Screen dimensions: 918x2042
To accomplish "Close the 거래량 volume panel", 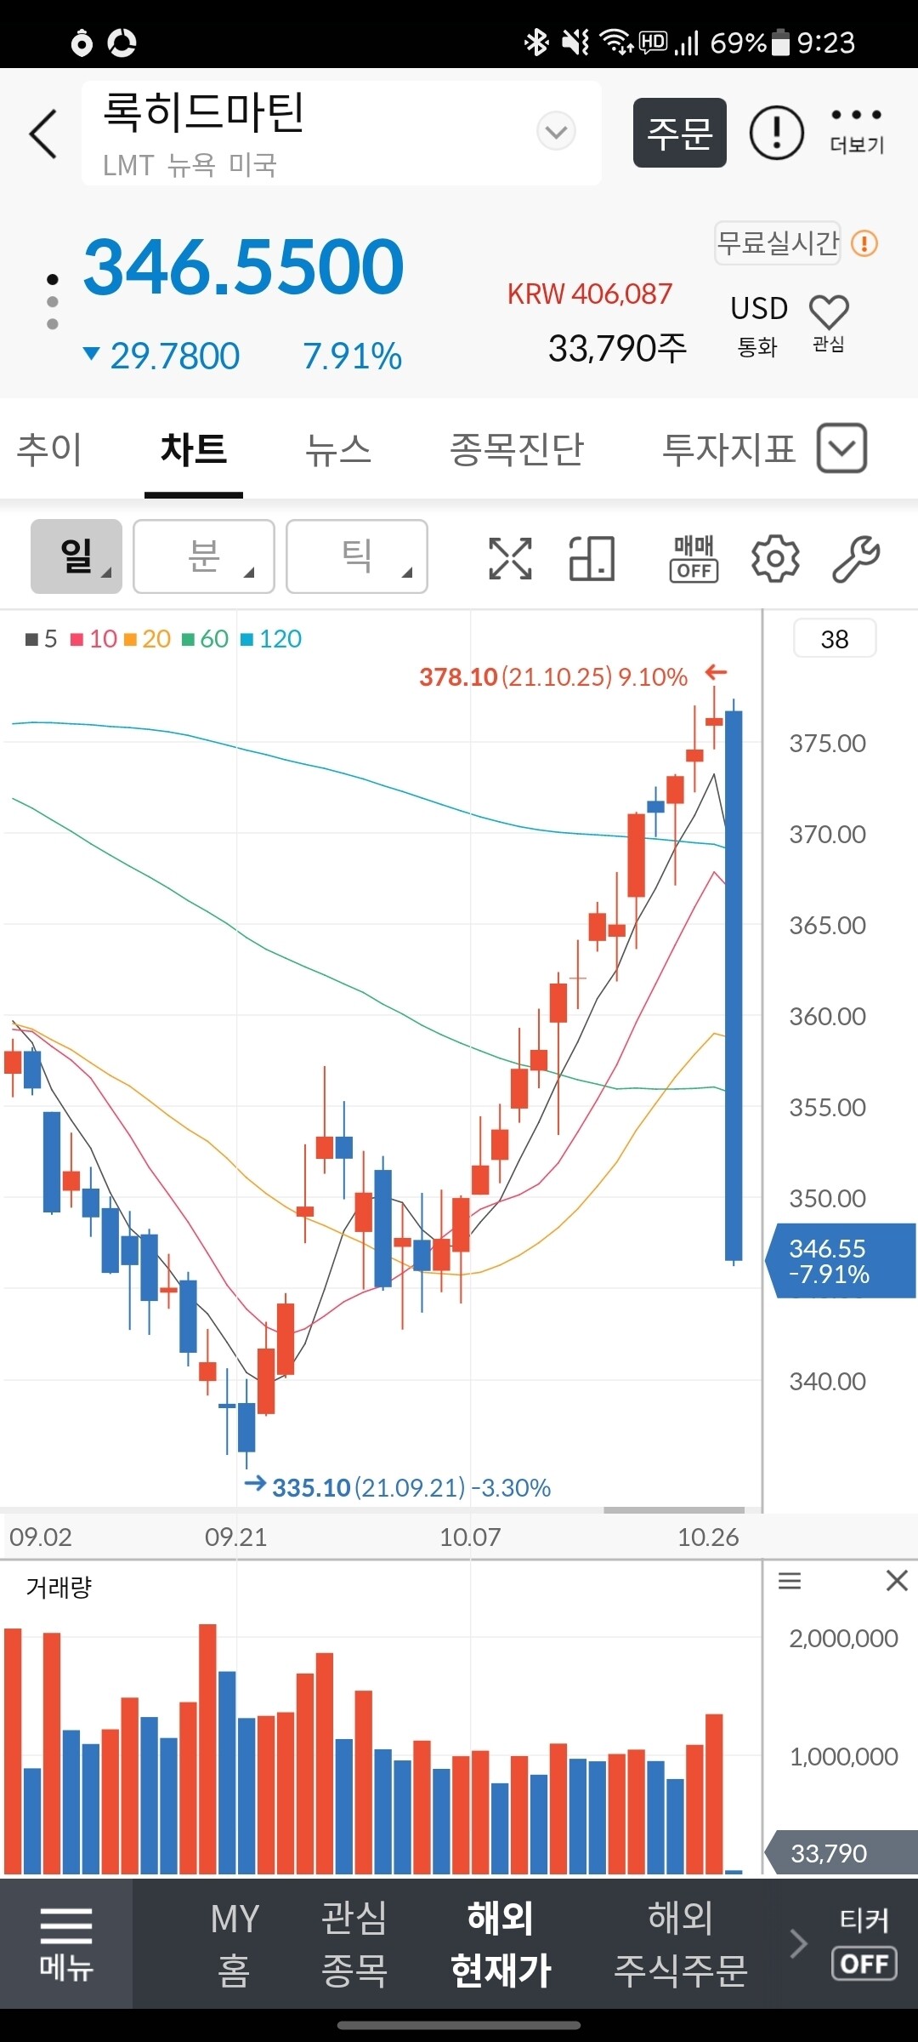I will click(x=897, y=1581).
